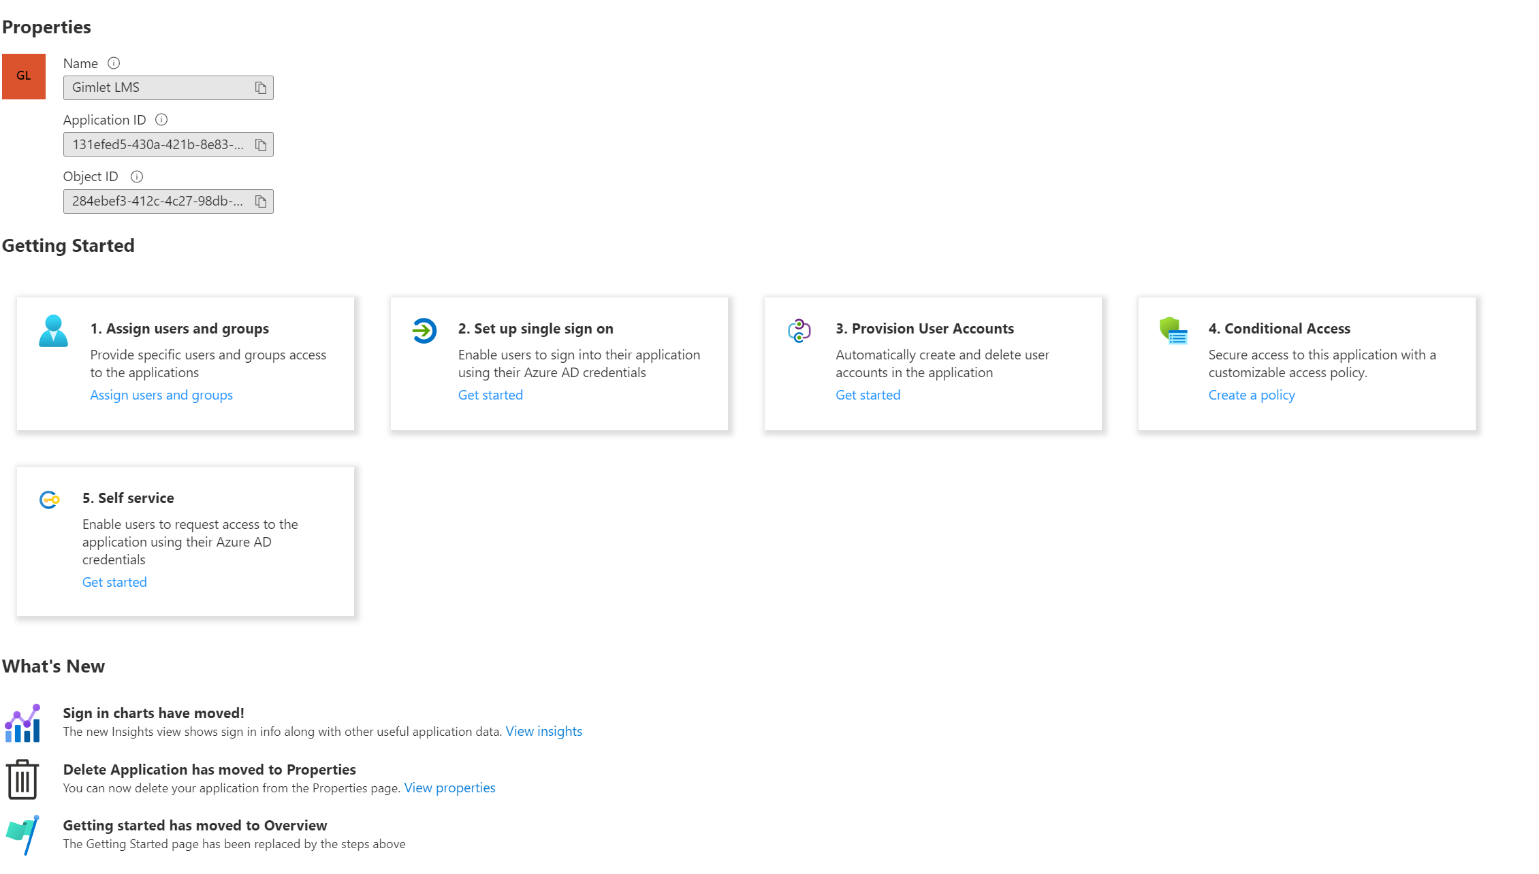Show info tooltip next to Application ID

click(x=161, y=120)
